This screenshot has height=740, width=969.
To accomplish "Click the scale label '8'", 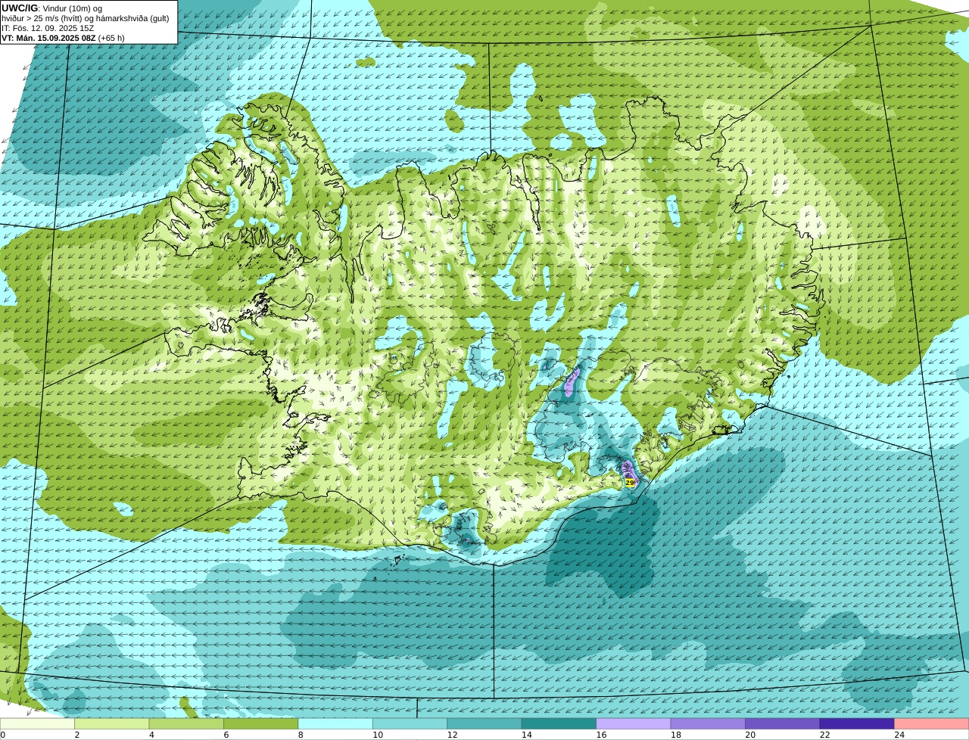I will tap(301, 734).
